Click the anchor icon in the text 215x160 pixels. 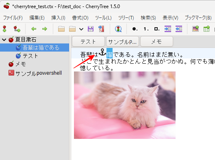click(102, 52)
